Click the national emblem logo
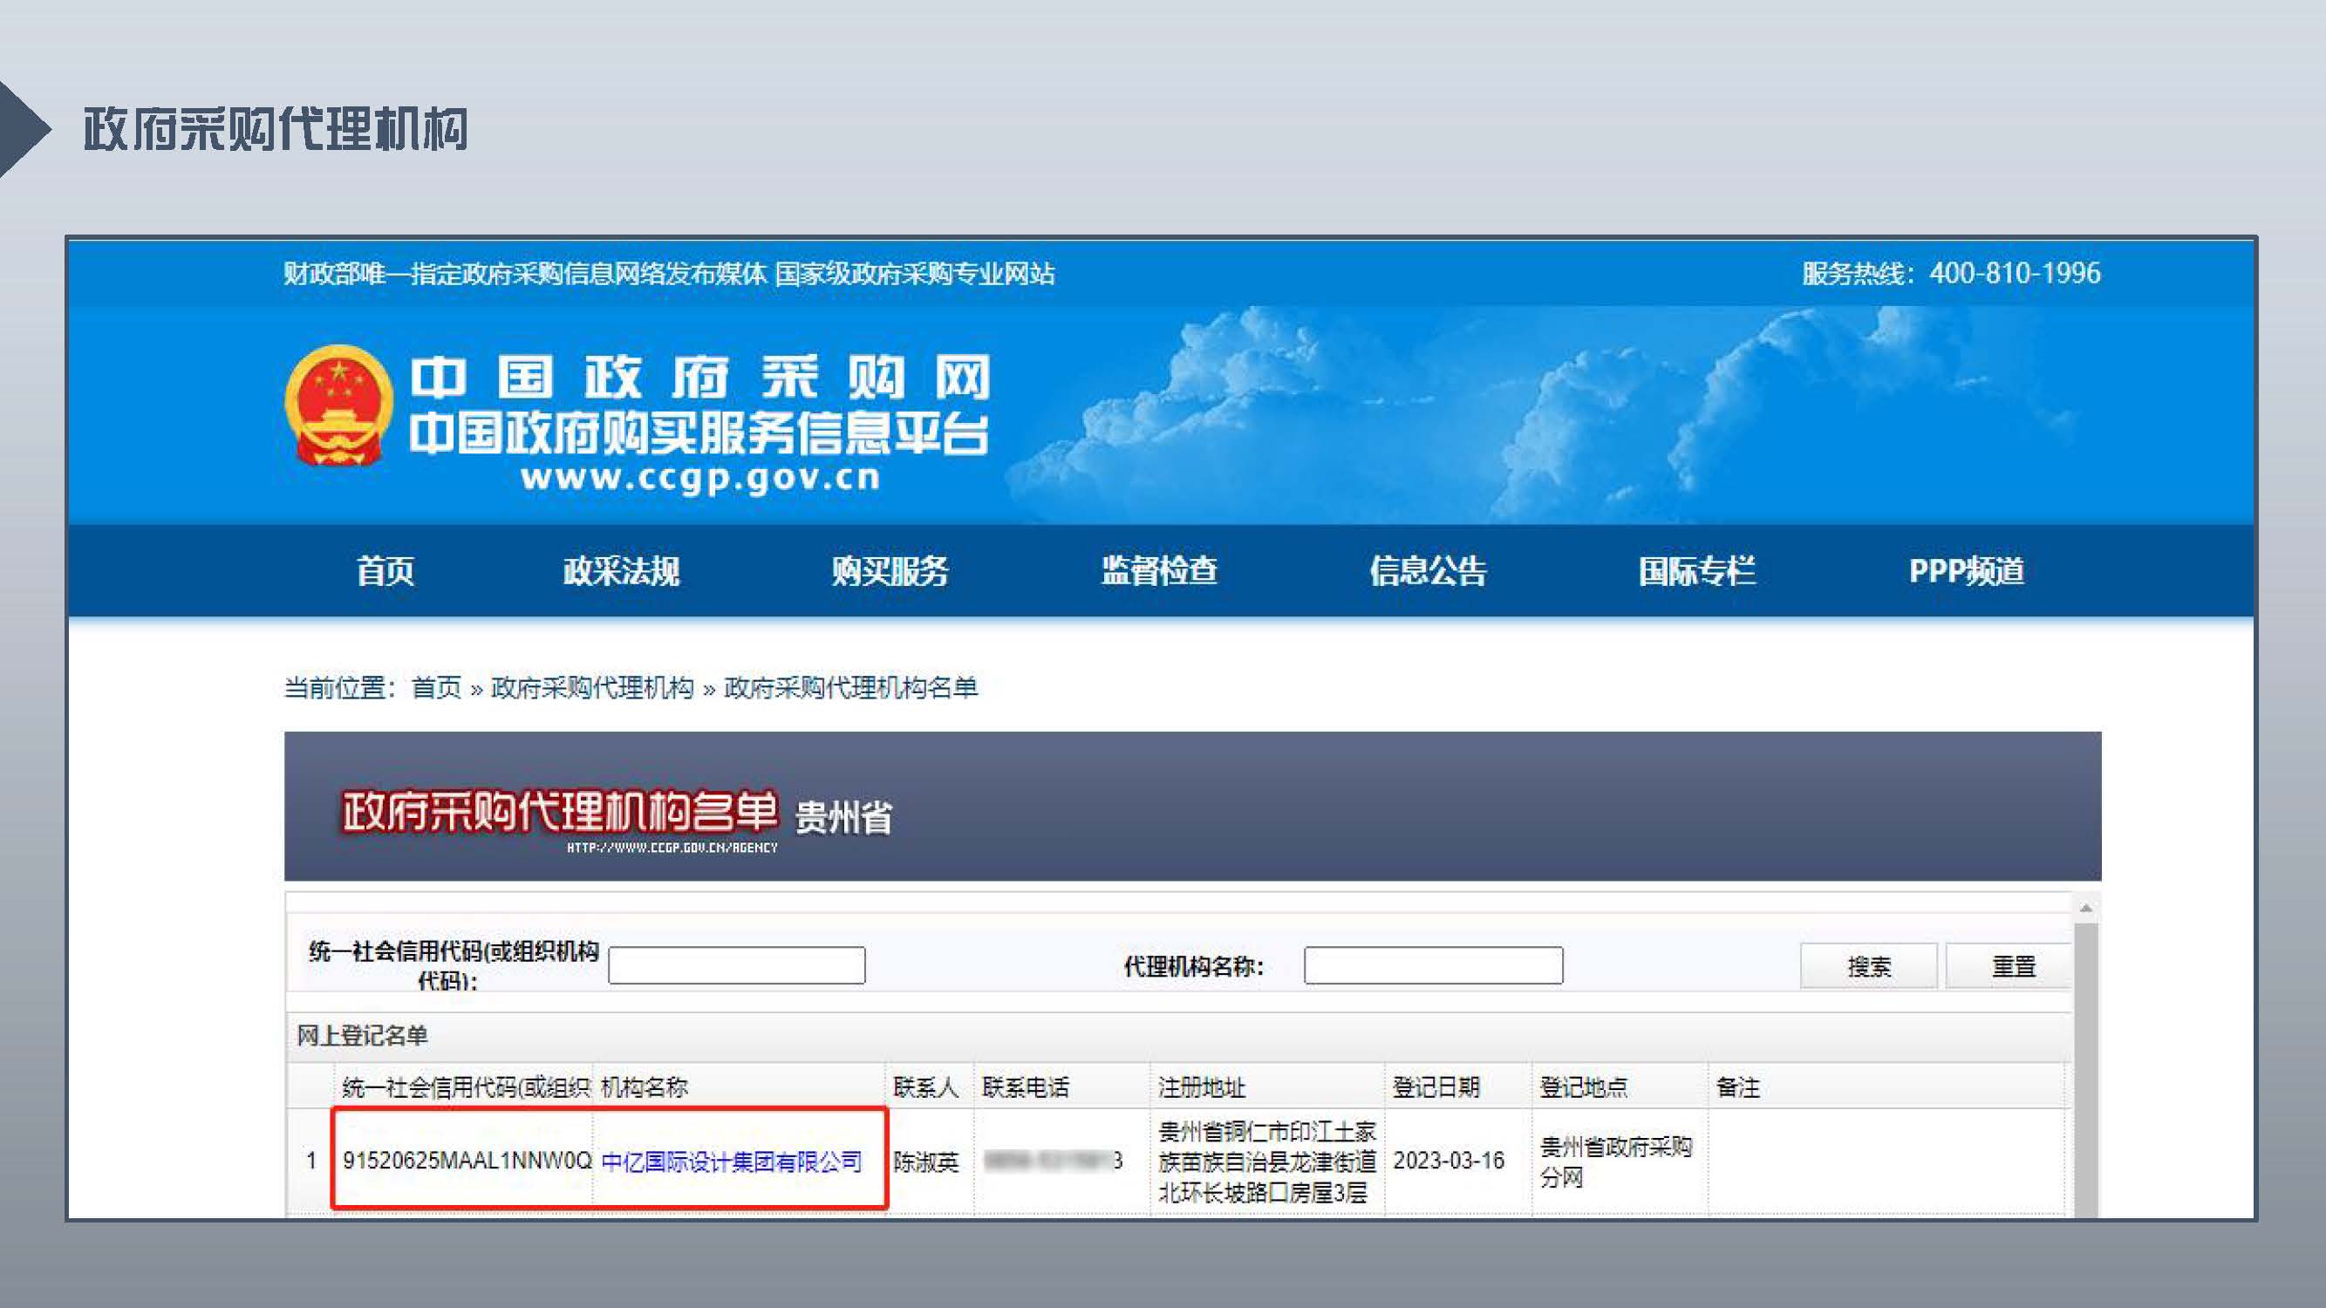2326x1308 pixels. pyautogui.click(x=339, y=405)
